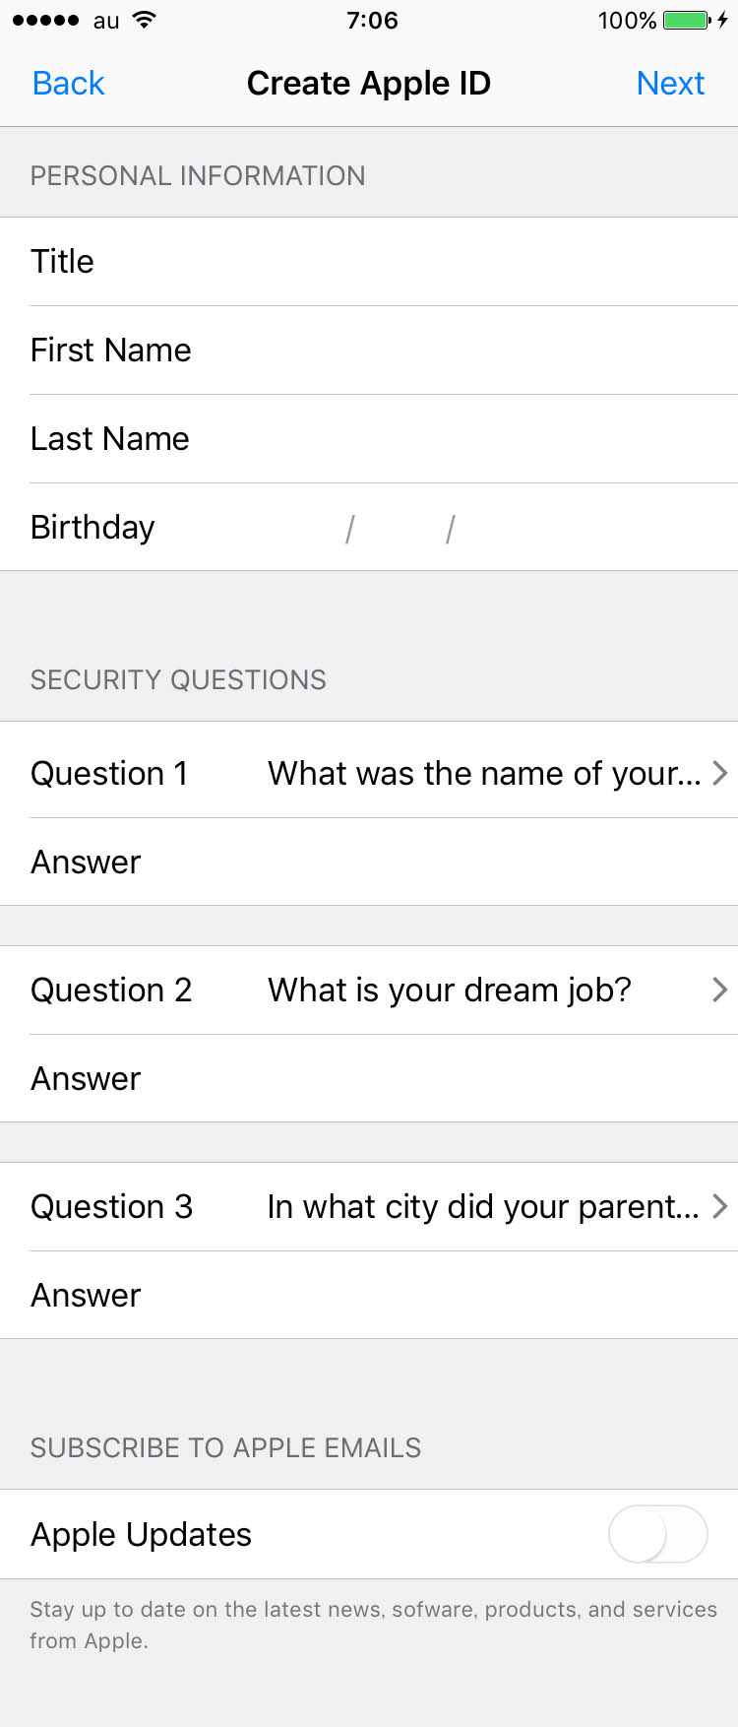Tap the 7:06 clock in status bar
This screenshot has height=1727, width=738.
point(372,20)
